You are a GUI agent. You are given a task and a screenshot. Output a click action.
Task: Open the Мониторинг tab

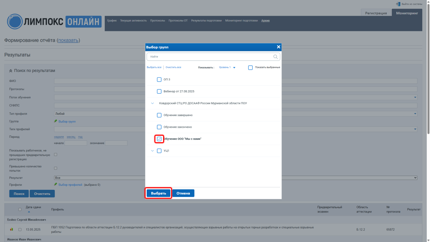[407, 13]
